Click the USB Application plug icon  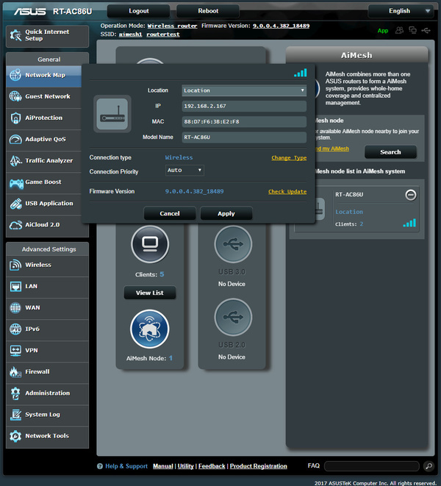tap(16, 204)
